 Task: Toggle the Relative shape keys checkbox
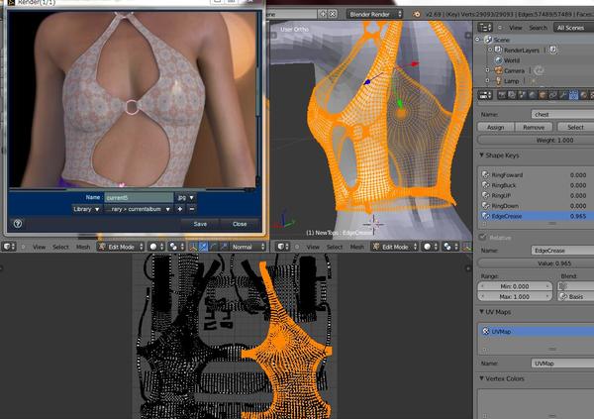coord(482,238)
